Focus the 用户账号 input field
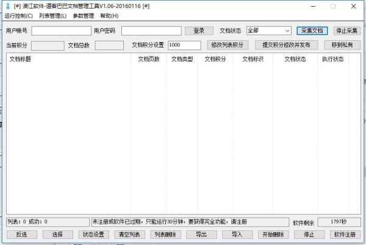The image size is (366, 245). pyautogui.click(x=60, y=30)
